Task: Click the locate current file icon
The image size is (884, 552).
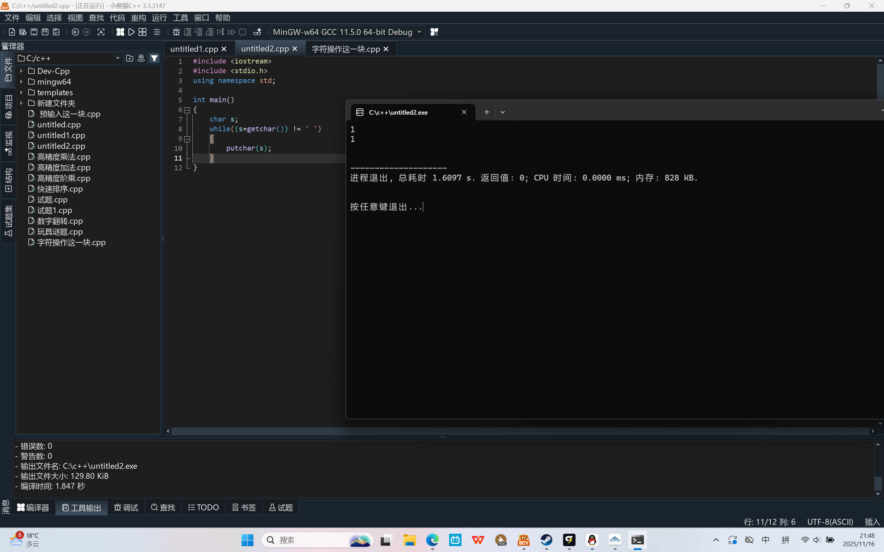Action: 141,58
